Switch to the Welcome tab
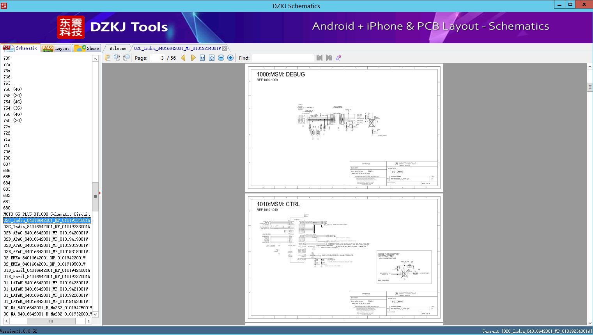The image size is (593, 335). 118,48
